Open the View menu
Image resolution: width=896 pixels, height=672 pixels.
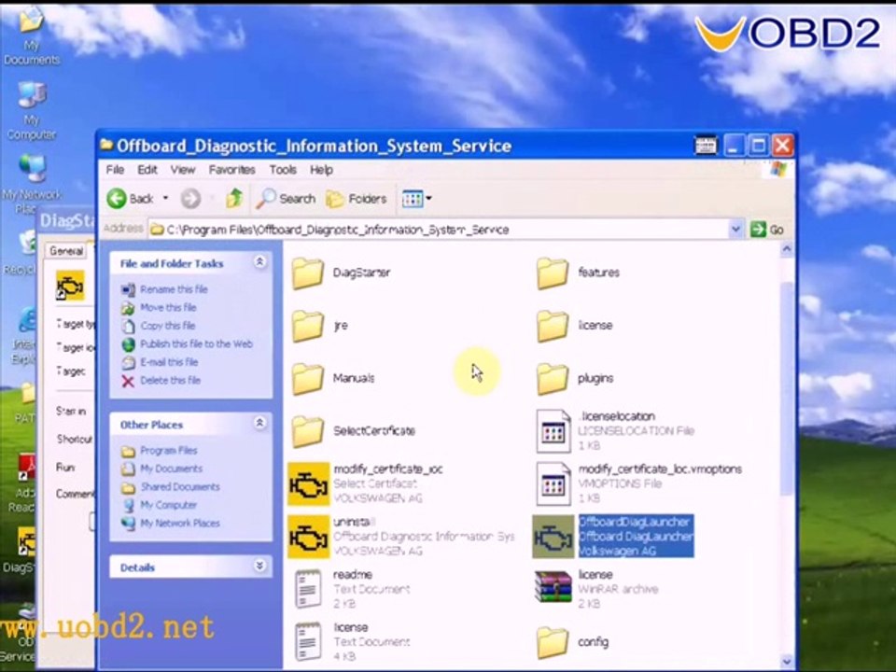coord(183,170)
